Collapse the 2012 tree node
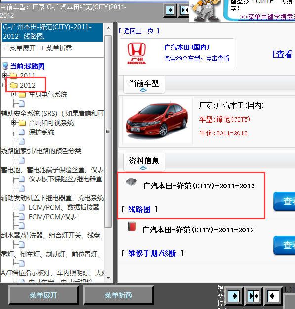Viewport: 295px width, 309px height. pyautogui.click(x=4, y=85)
